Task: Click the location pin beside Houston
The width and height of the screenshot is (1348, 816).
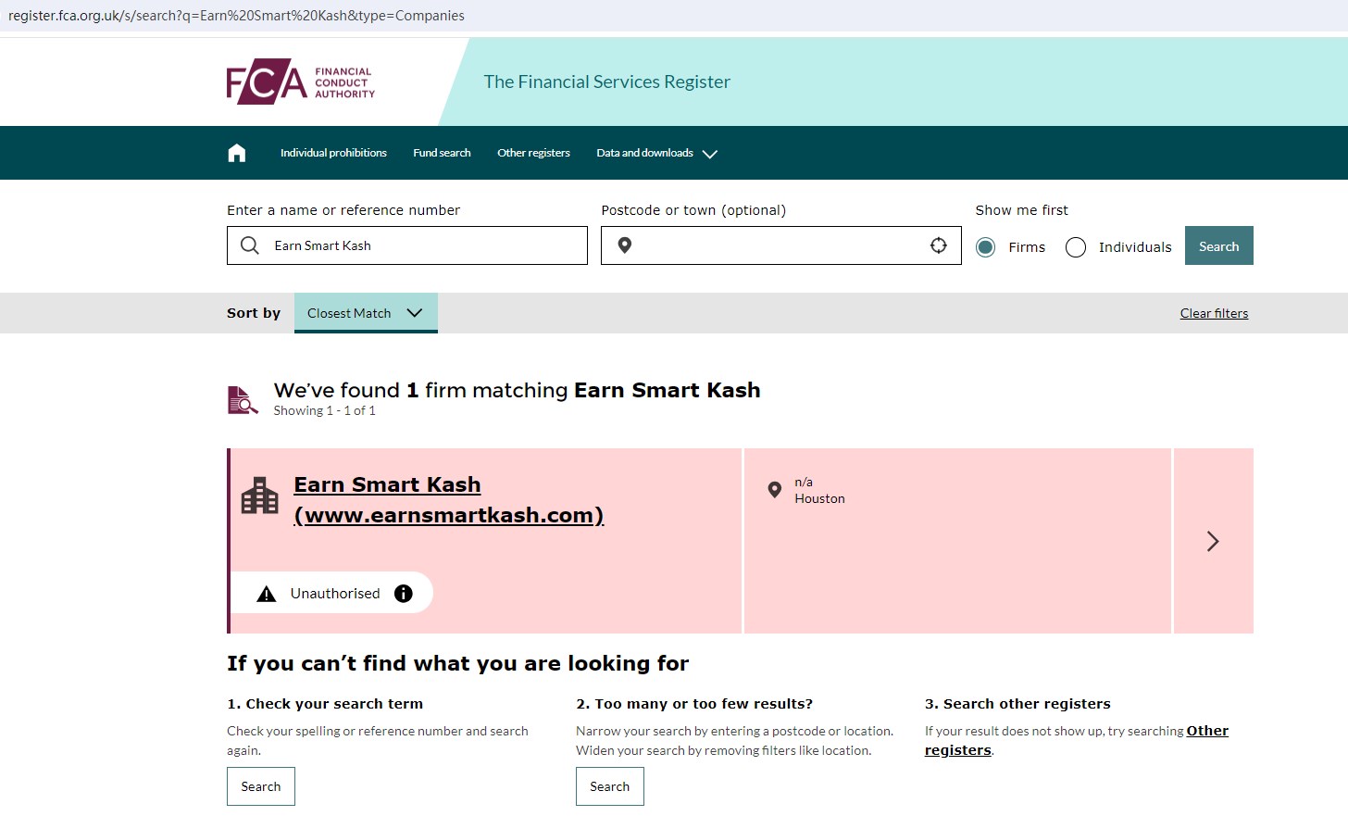Action: (775, 490)
